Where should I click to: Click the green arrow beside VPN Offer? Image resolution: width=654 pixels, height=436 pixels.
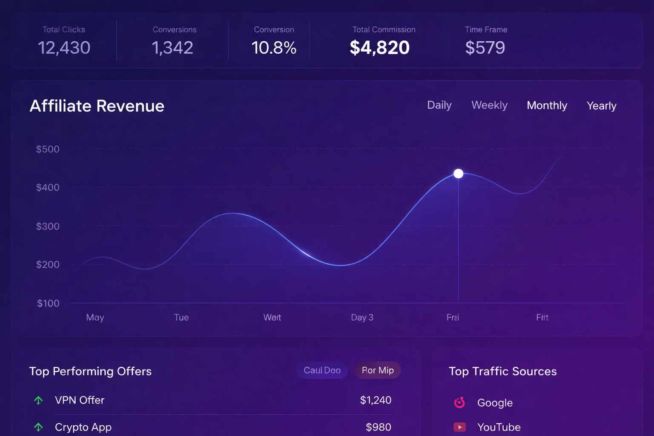click(38, 400)
